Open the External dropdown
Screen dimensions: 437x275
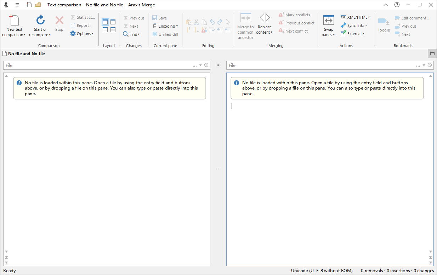pyautogui.click(x=352, y=34)
